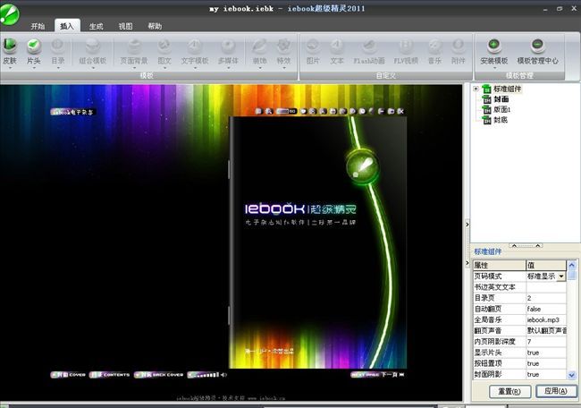Click the 特效 (effects) flower icon
Screen dimensions: 581x408
(283, 46)
